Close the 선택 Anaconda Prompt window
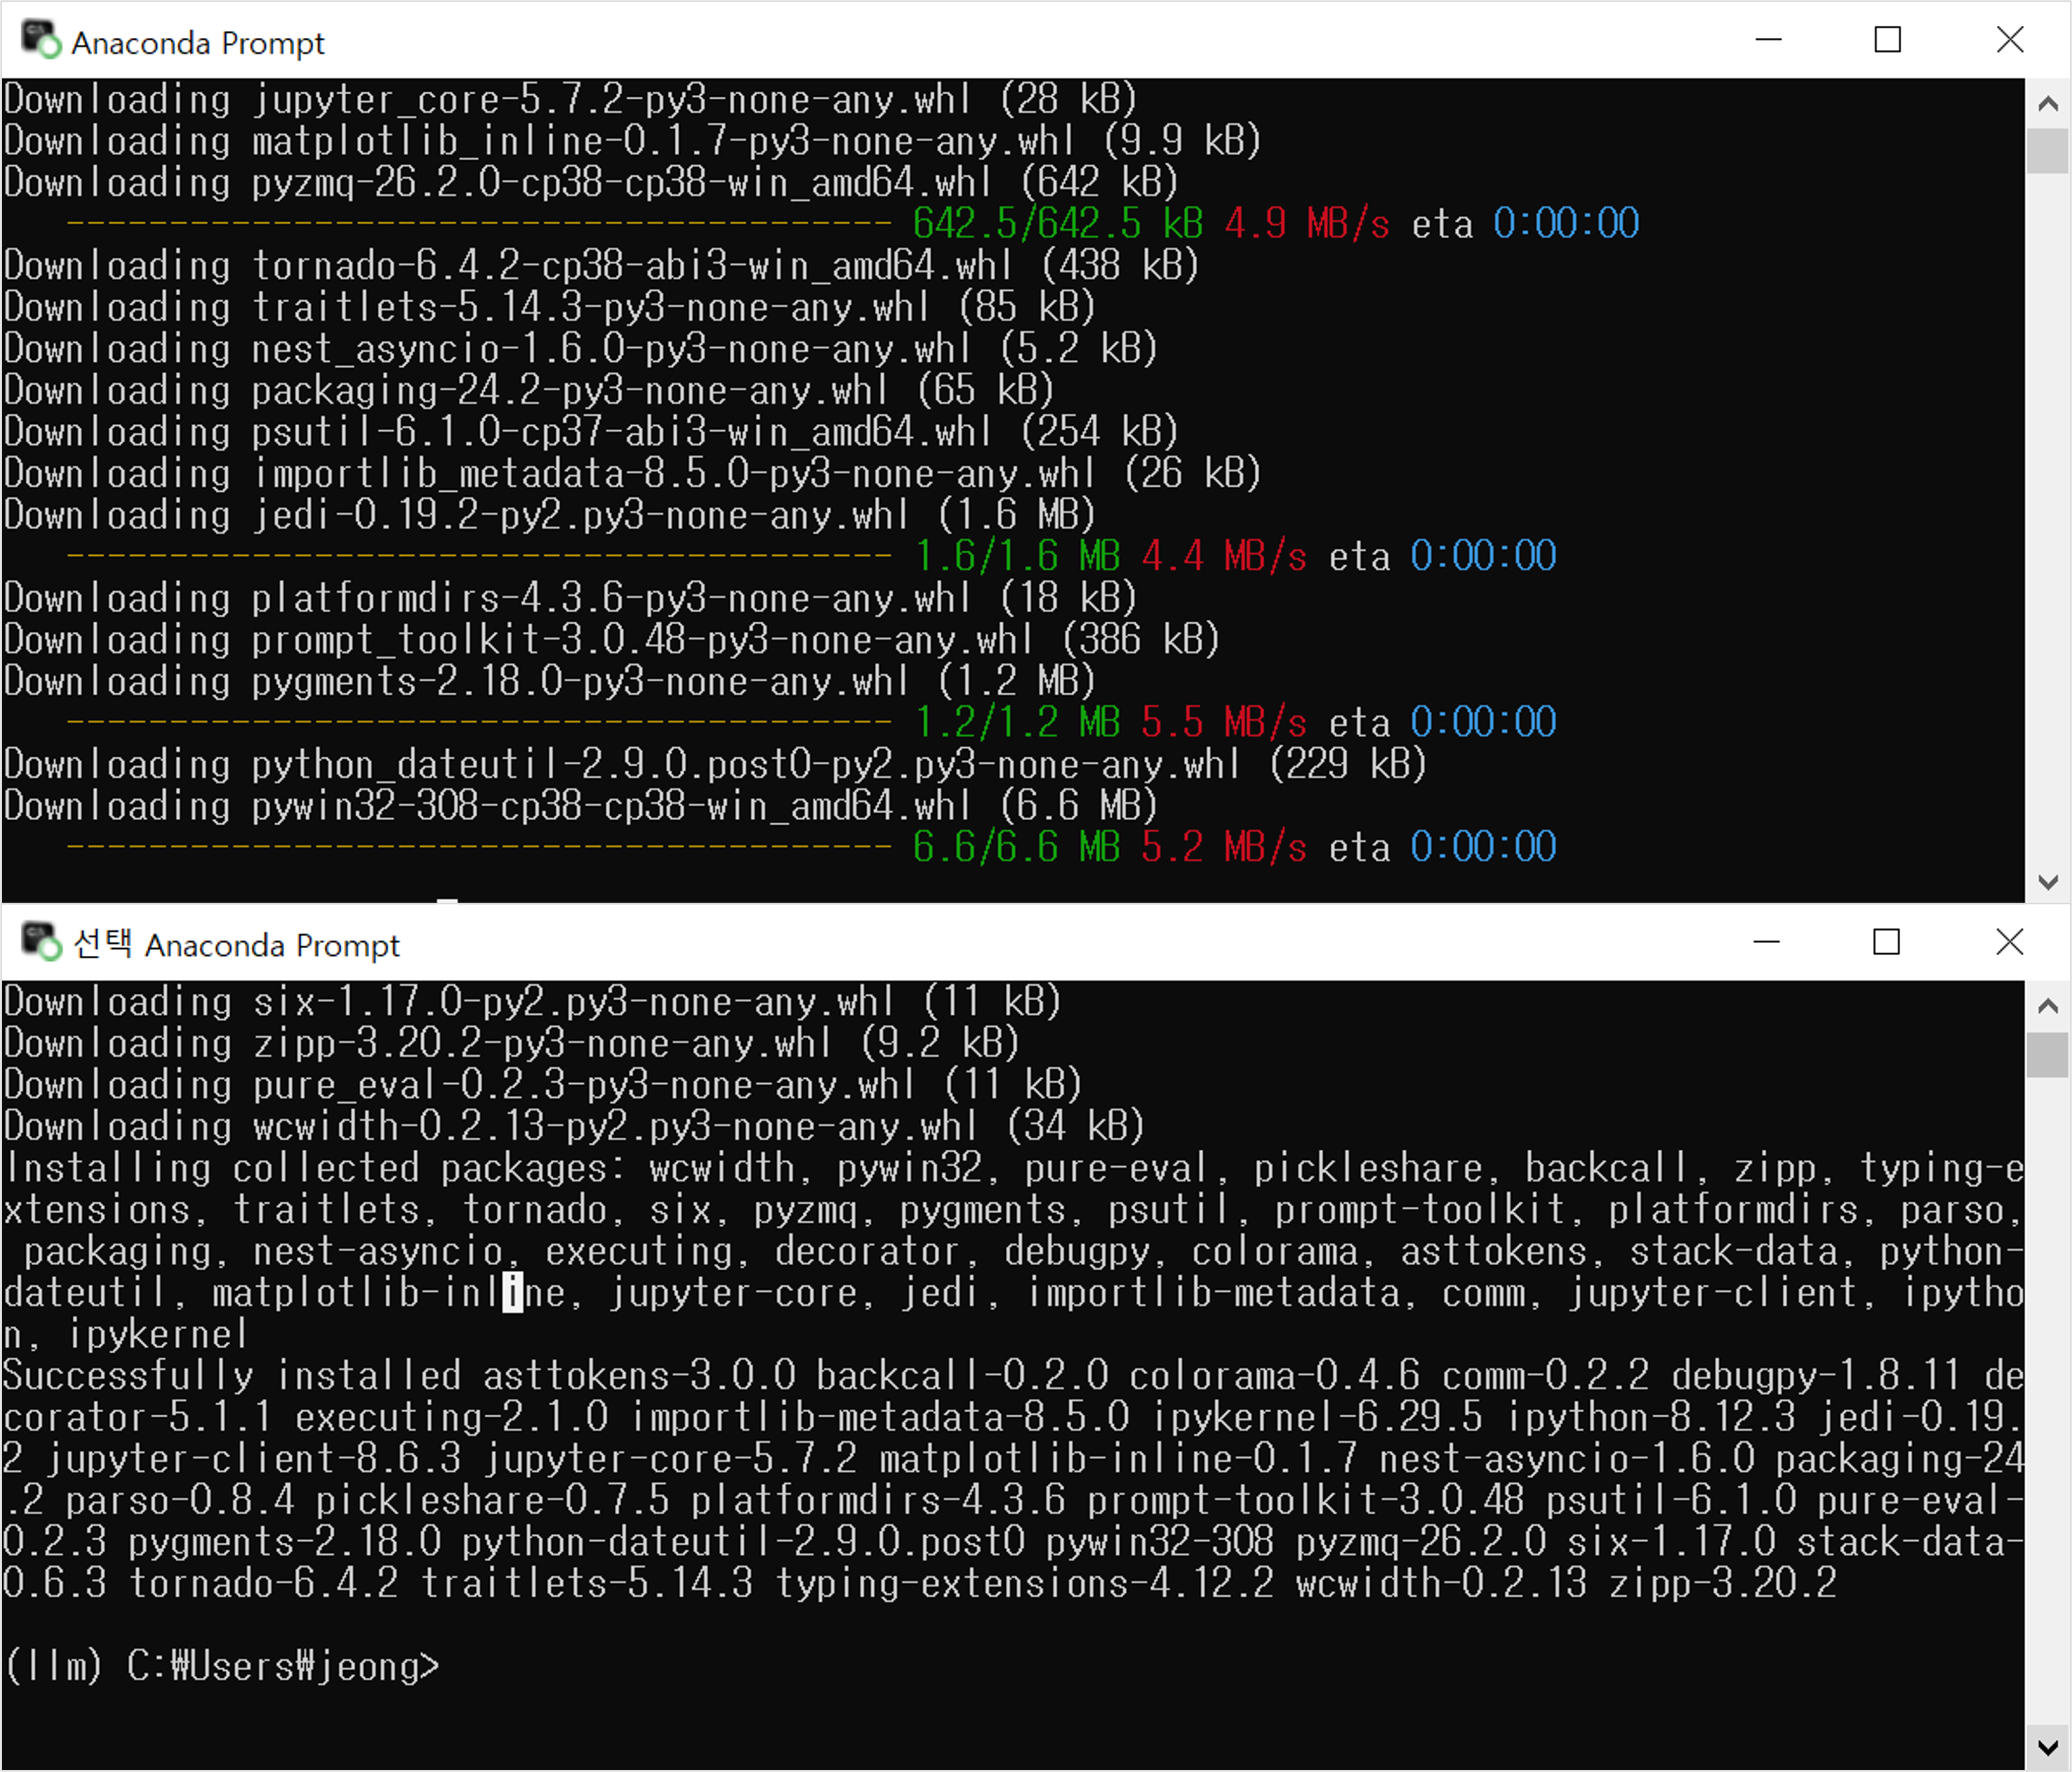Screen dimensions: 2072x1772 pos(2009,942)
